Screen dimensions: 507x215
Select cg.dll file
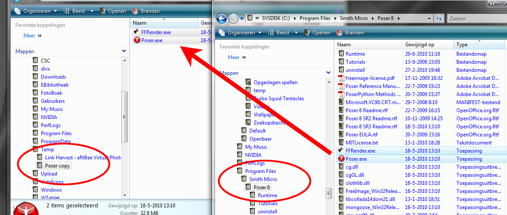(352, 167)
